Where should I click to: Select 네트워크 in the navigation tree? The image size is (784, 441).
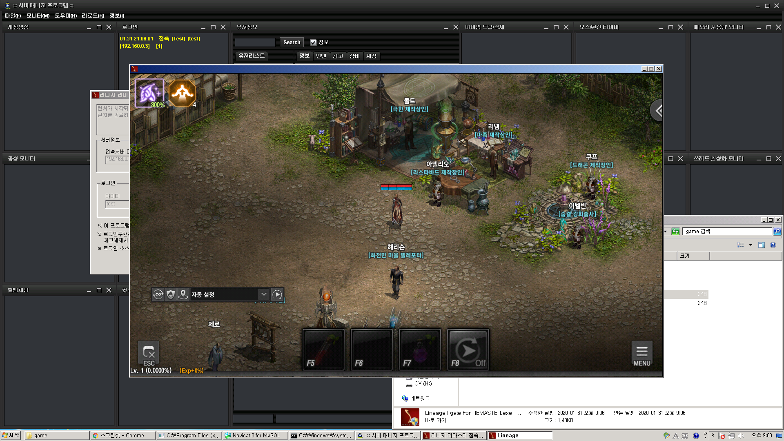(416, 398)
